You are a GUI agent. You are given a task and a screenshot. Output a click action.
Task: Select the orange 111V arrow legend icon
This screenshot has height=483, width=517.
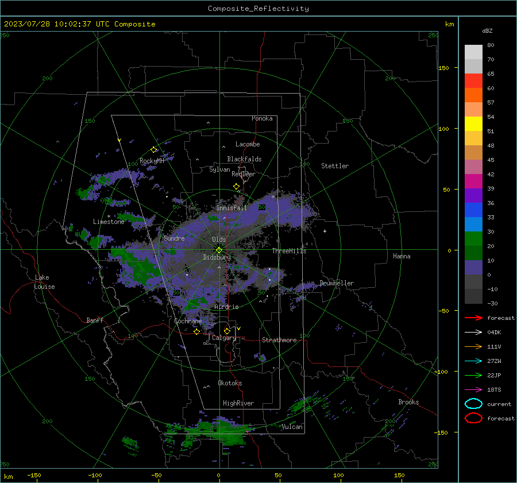pyautogui.click(x=473, y=346)
